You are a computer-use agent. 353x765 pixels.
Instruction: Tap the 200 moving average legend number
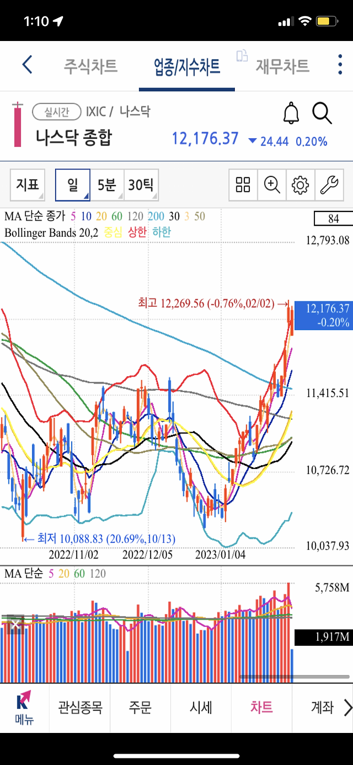tap(156, 216)
